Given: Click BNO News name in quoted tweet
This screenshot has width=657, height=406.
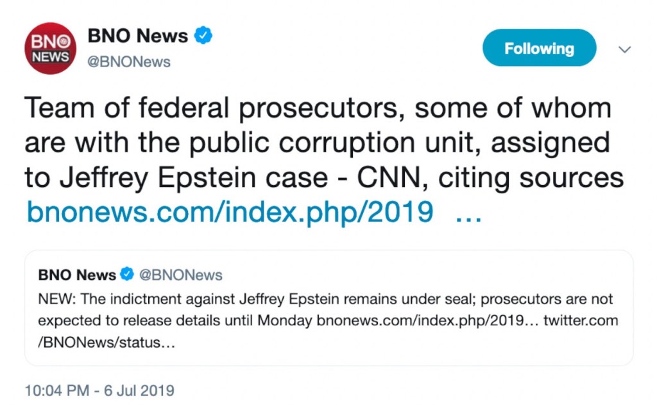Looking at the screenshot, I should click(x=77, y=275).
